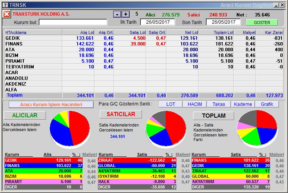288x193 pixels.
Task: Sort by Net Lot column header
Action: (182, 32)
